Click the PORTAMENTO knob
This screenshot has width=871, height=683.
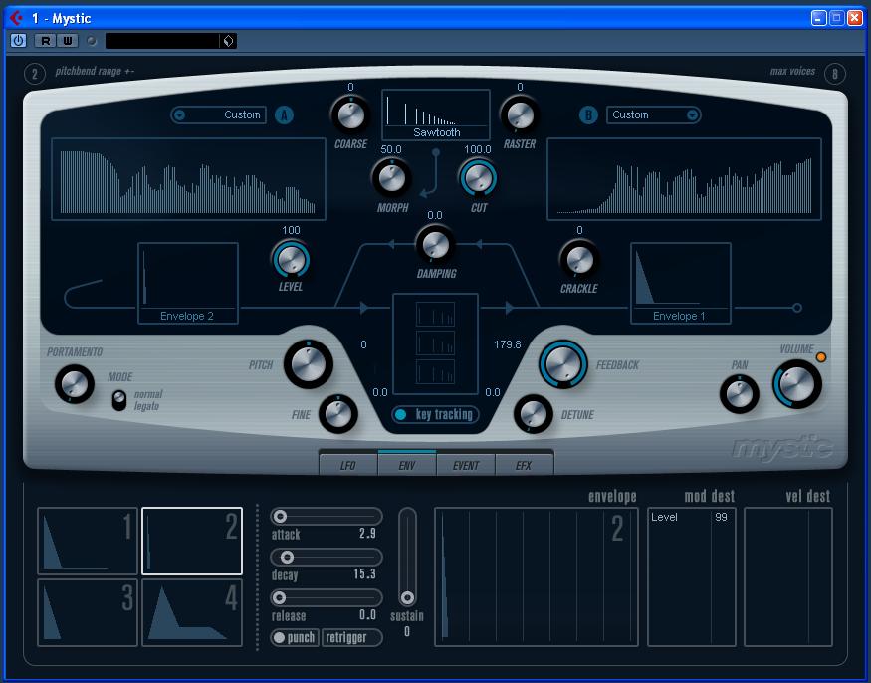(x=75, y=383)
